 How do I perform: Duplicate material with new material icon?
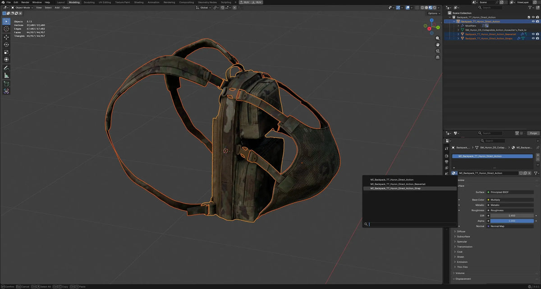525,173
